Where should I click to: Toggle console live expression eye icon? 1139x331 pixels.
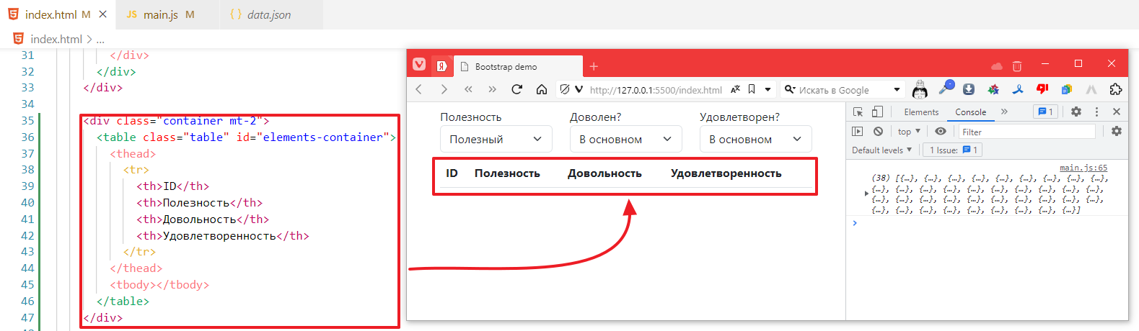tap(941, 132)
